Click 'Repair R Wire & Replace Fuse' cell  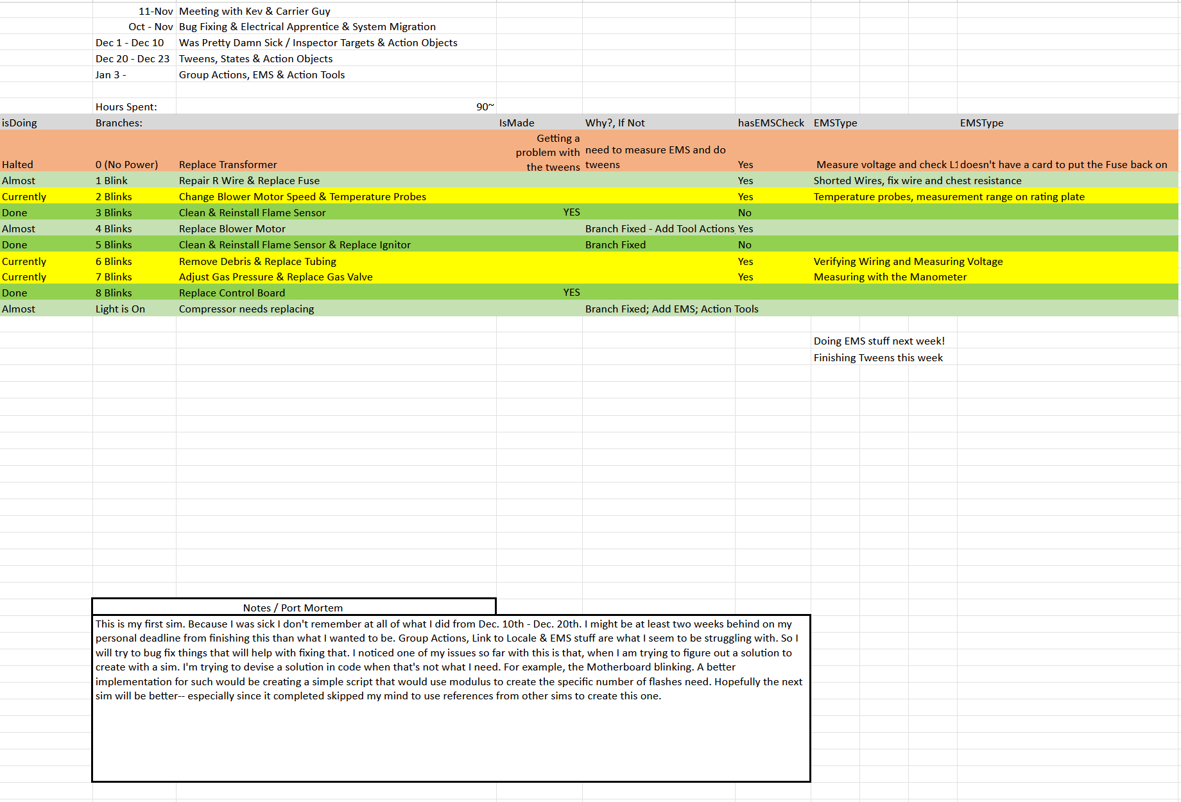pyautogui.click(x=336, y=180)
